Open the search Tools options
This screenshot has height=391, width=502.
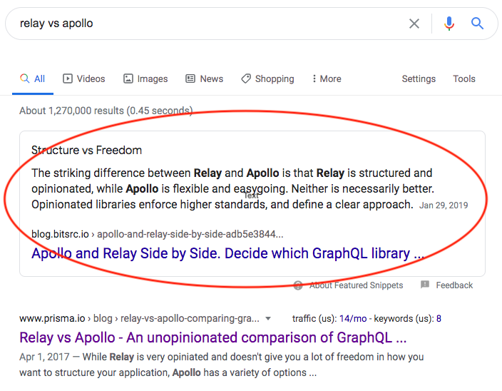[x=464, y=78]
